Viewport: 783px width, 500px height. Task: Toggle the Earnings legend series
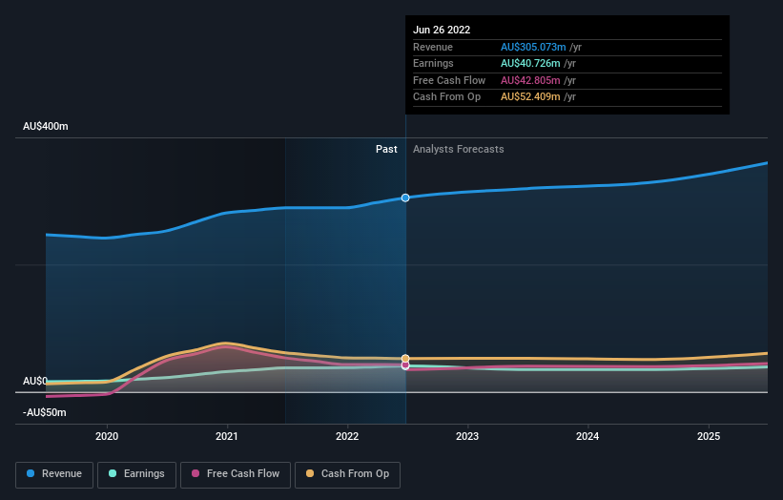(136, 474)
